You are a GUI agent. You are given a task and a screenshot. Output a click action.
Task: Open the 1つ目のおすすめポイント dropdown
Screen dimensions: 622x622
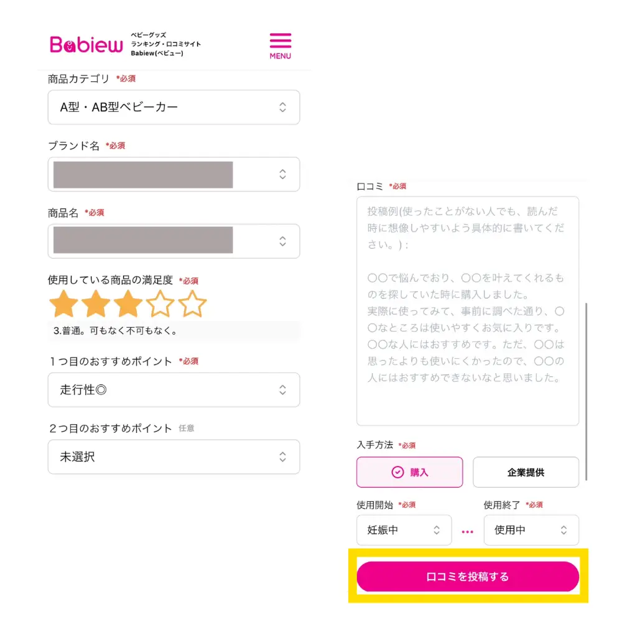174,390
